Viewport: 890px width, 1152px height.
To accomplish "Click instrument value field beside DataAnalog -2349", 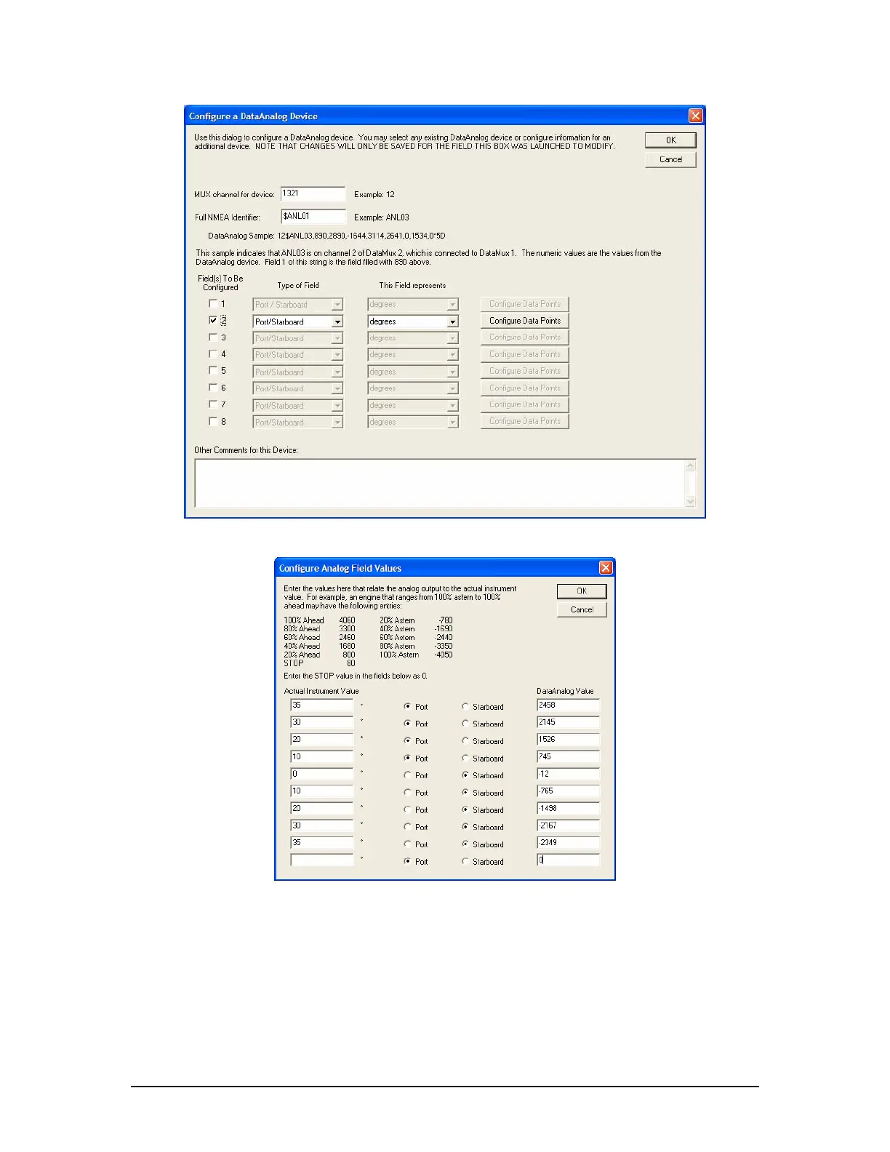I will tap(321, 843).
